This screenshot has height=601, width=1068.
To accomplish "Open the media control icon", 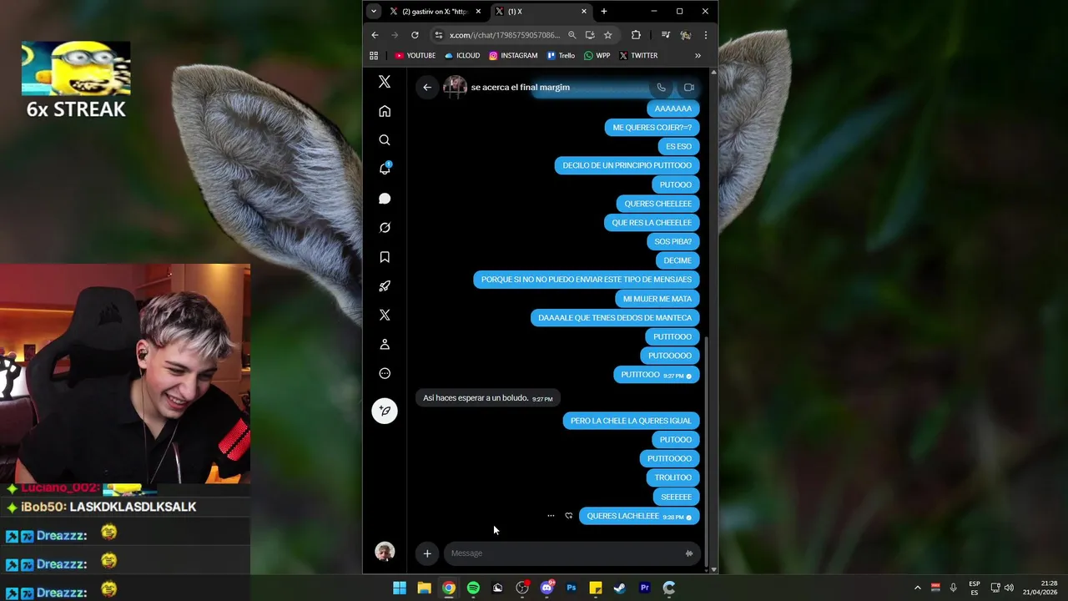I will (665, 35).
